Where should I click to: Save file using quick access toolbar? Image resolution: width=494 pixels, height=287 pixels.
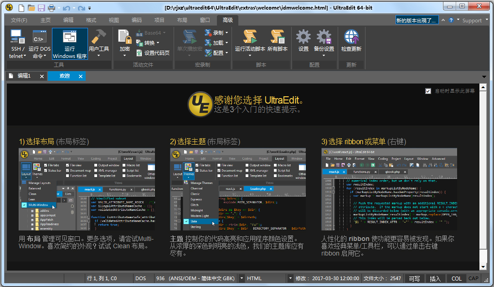tap(41, 8)
